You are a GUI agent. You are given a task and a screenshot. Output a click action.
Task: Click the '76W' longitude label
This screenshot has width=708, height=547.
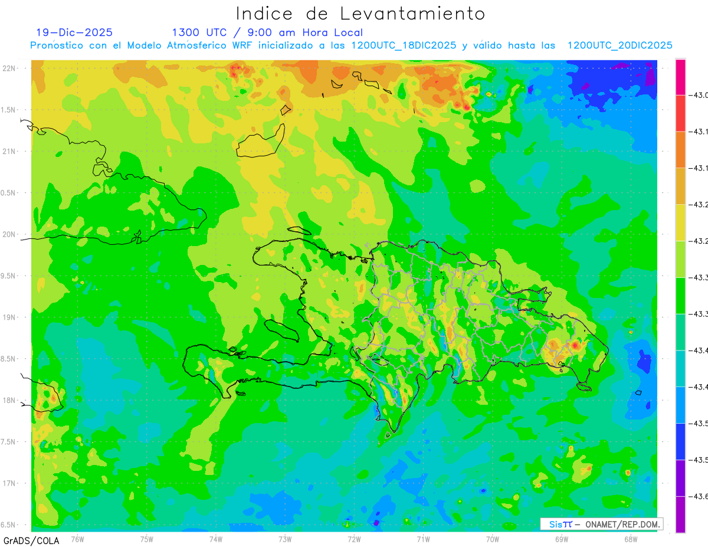click(77, 539)
